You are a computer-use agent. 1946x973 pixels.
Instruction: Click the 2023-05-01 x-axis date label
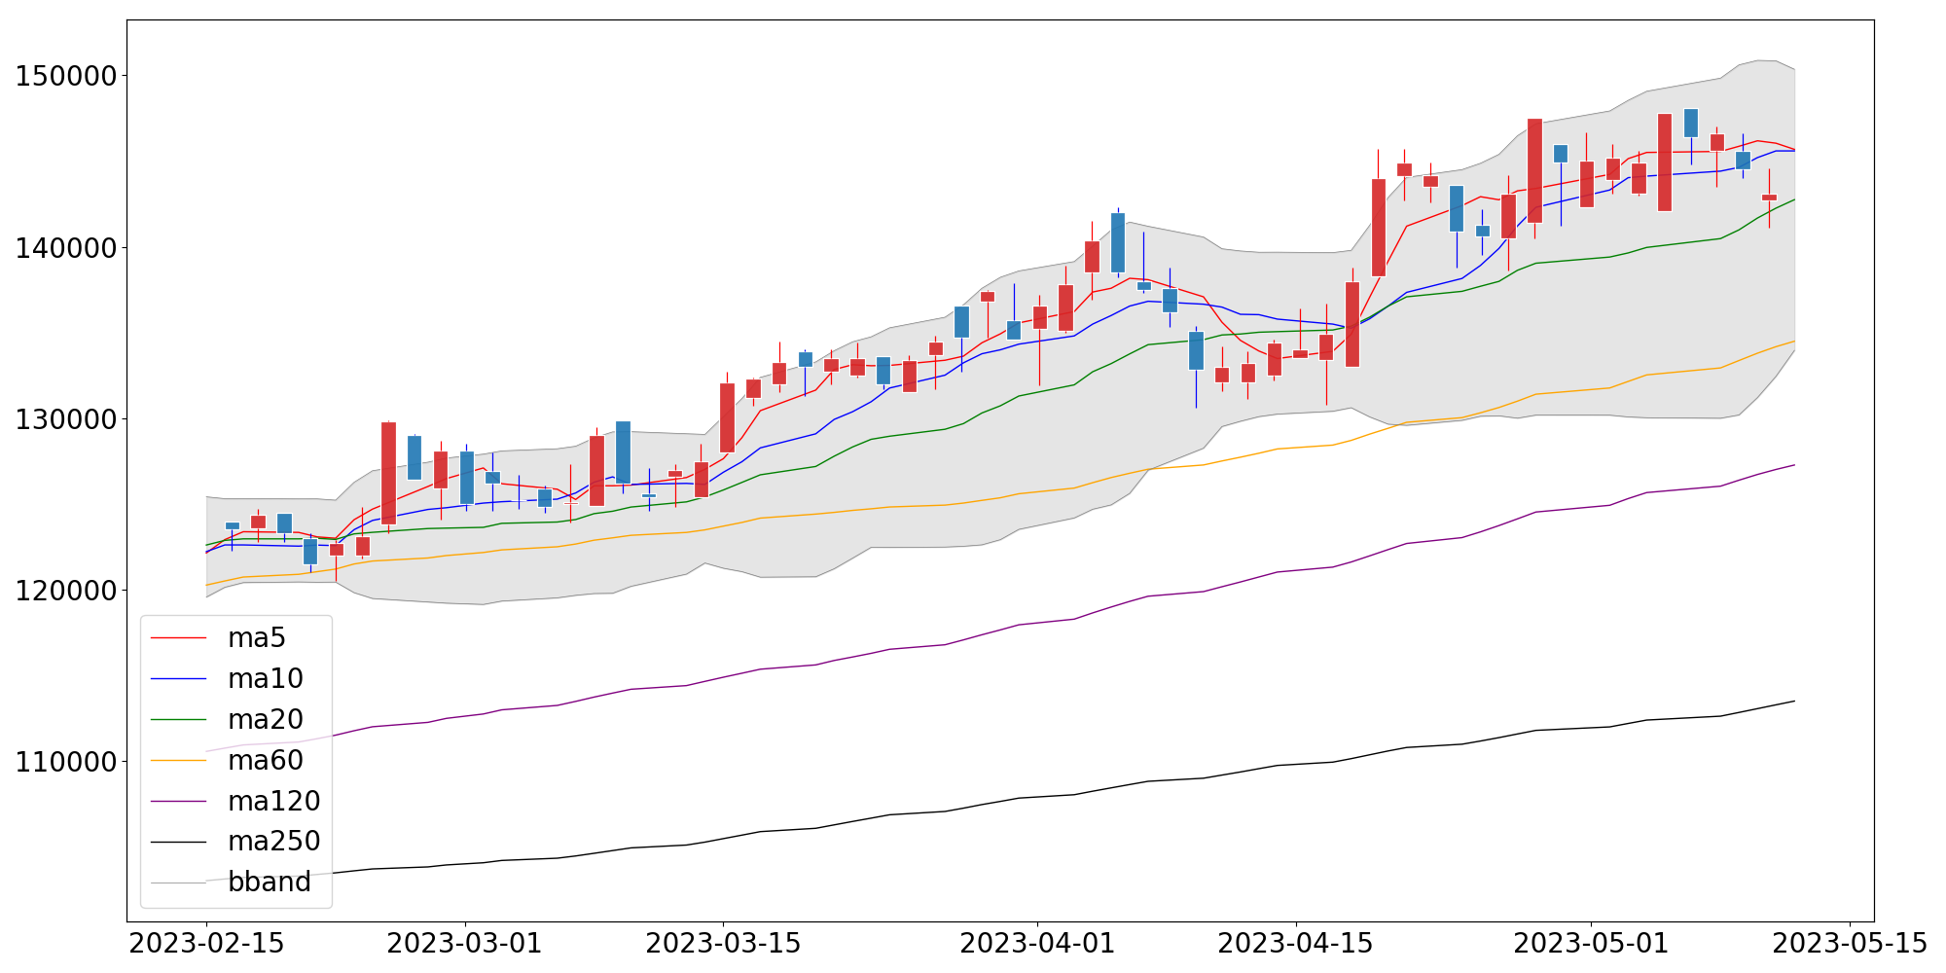coord(1591,944)
